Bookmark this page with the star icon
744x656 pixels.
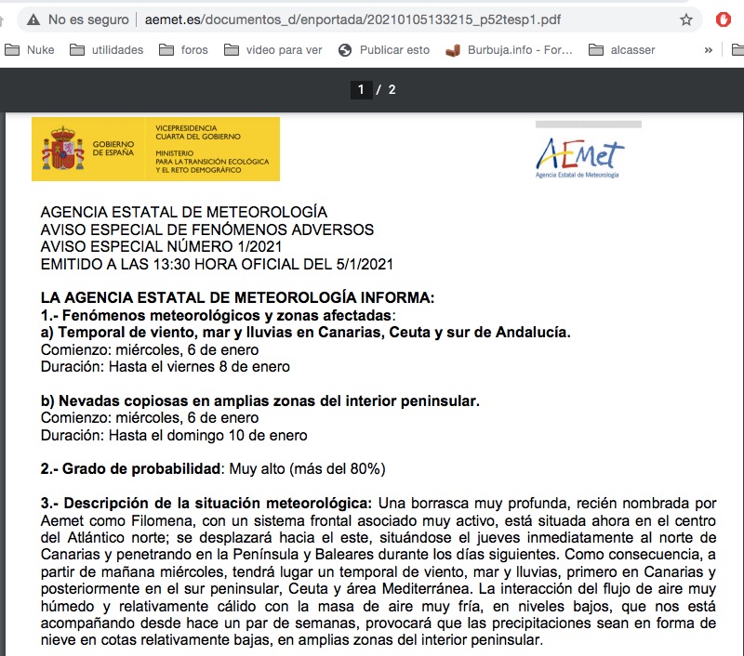tap(686, 20)
